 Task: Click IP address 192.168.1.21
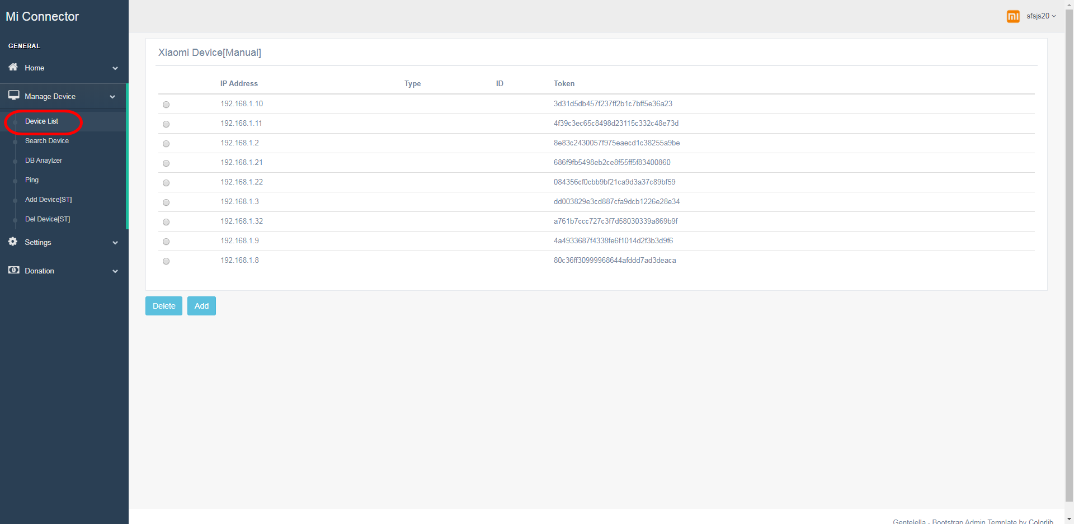coord(242,162)
